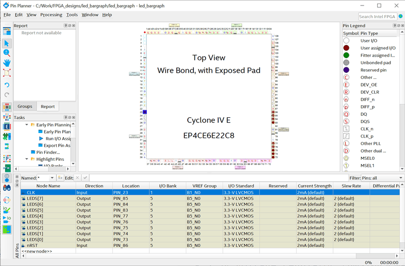Click the Search Intel FPGA field
The height and width of the screenshot is (266, 405).
377,17
